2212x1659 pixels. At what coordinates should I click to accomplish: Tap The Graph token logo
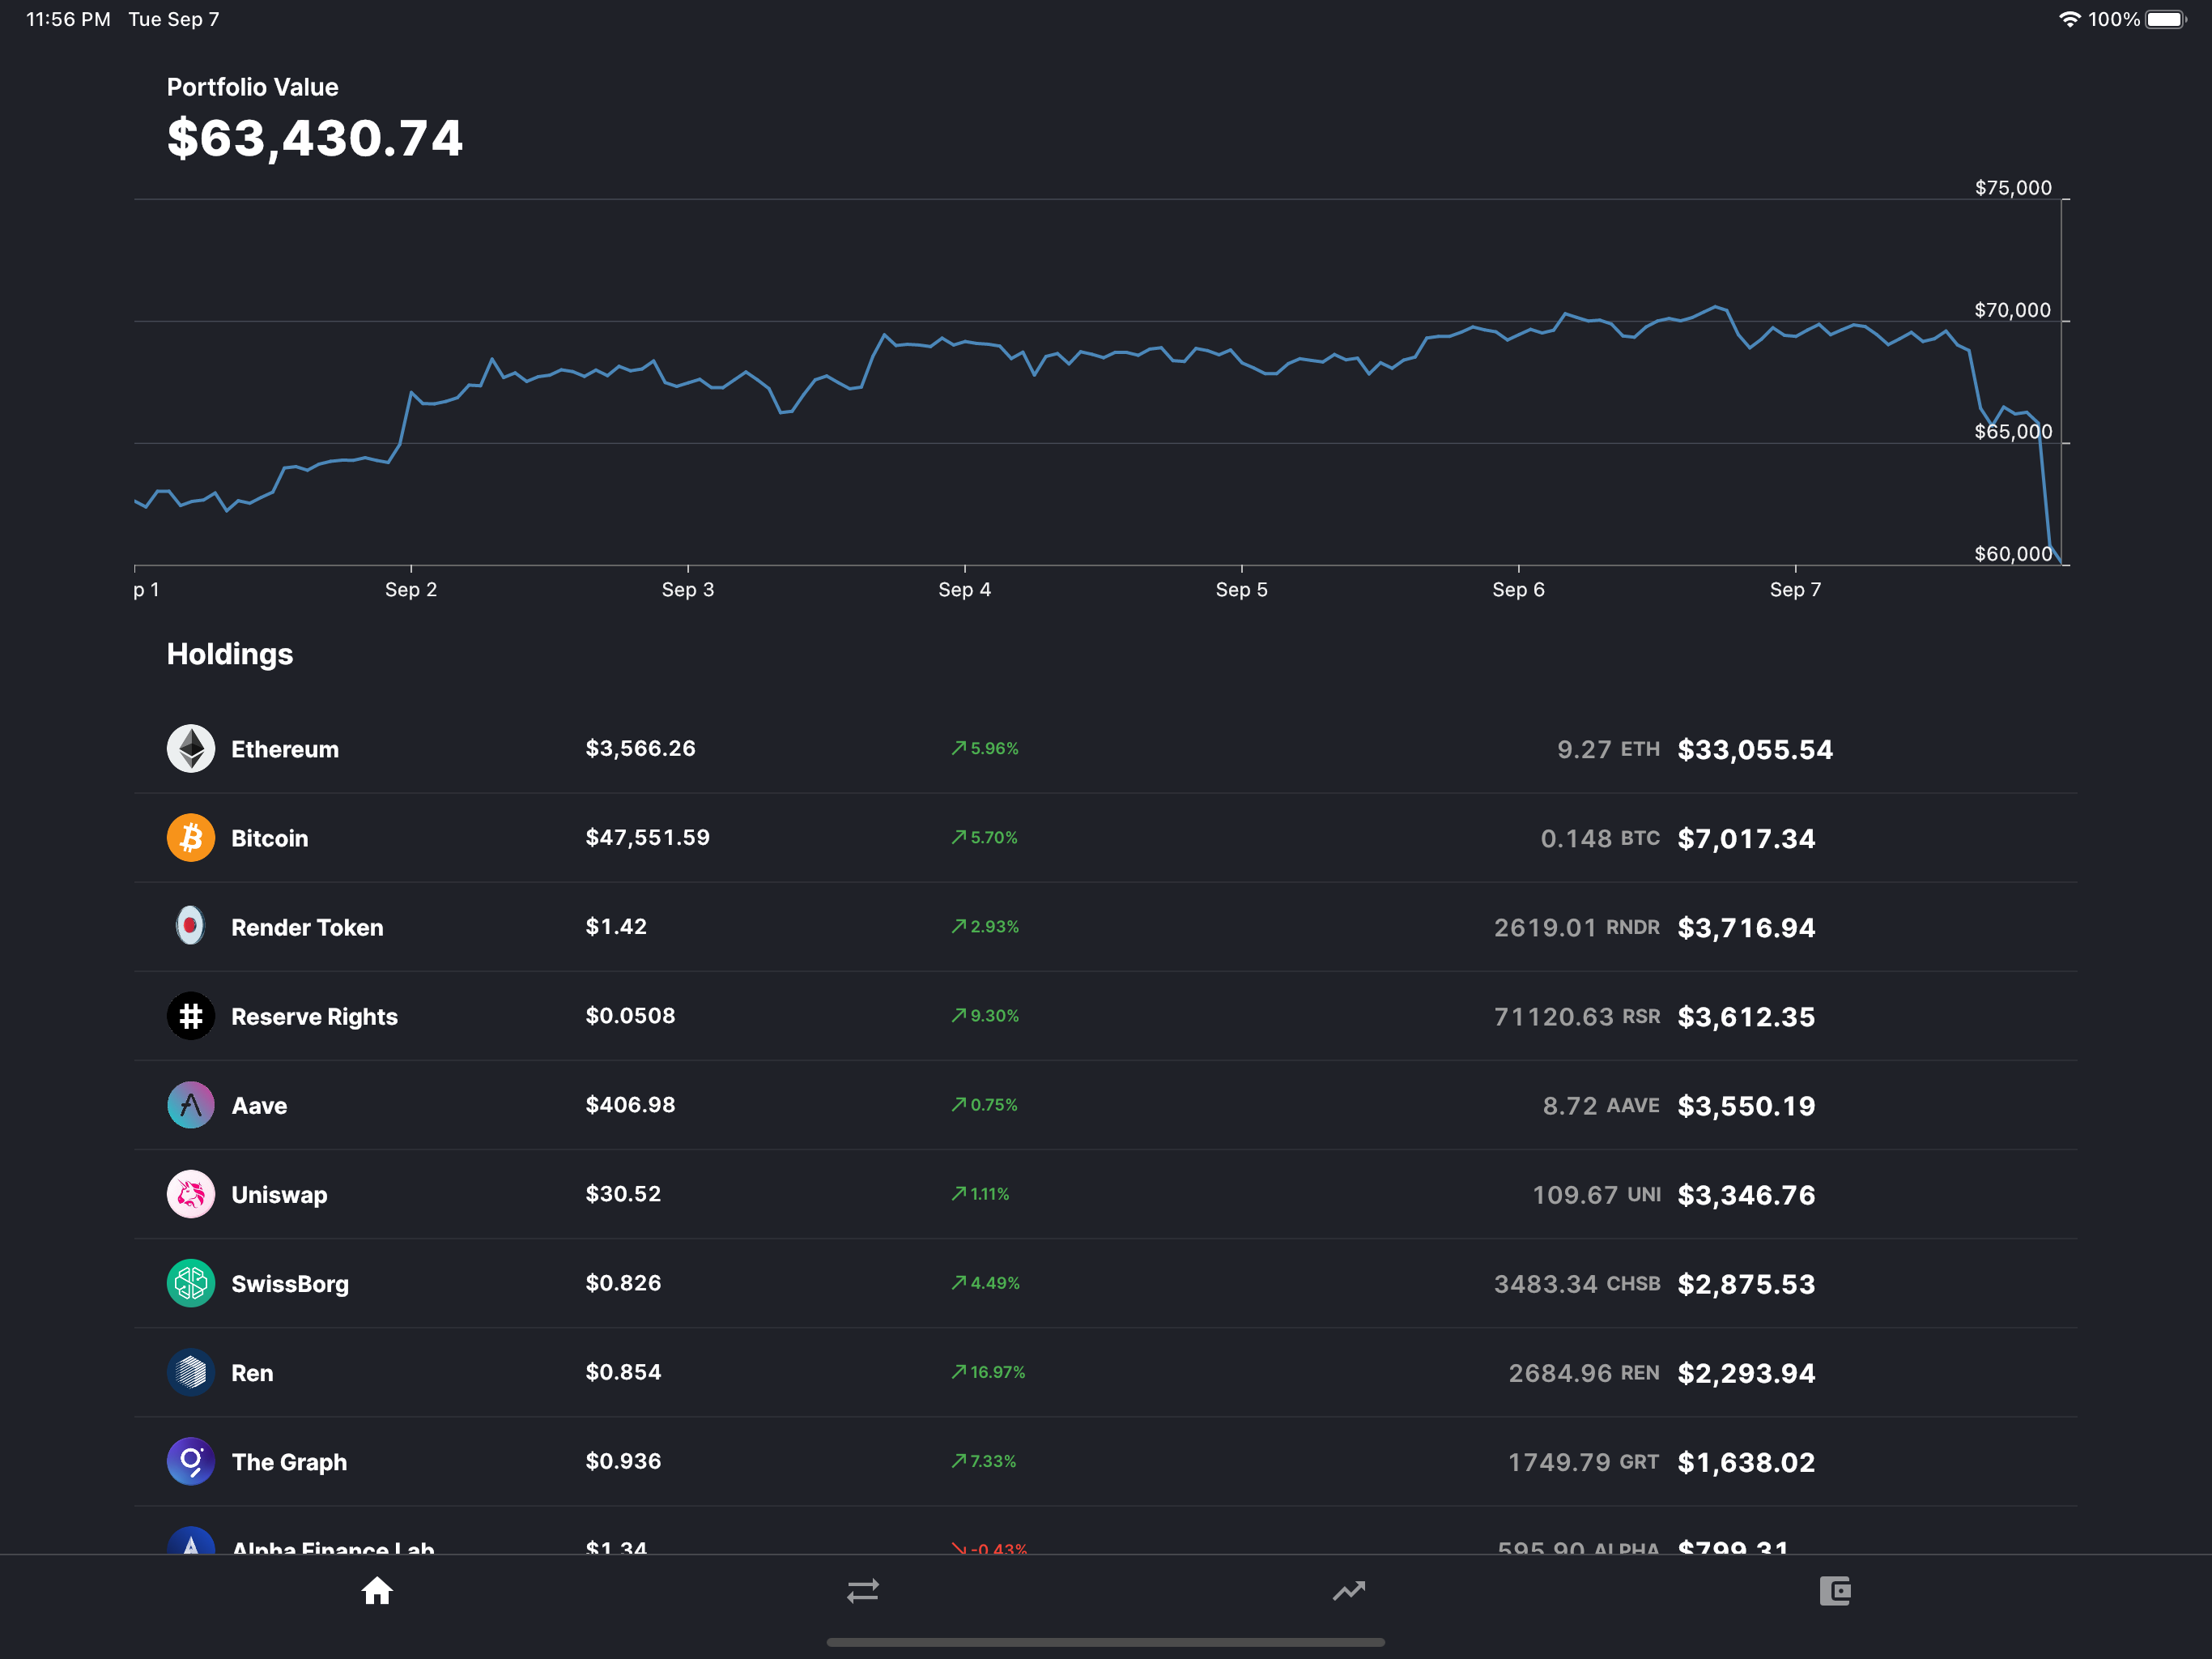[190, 1461]
